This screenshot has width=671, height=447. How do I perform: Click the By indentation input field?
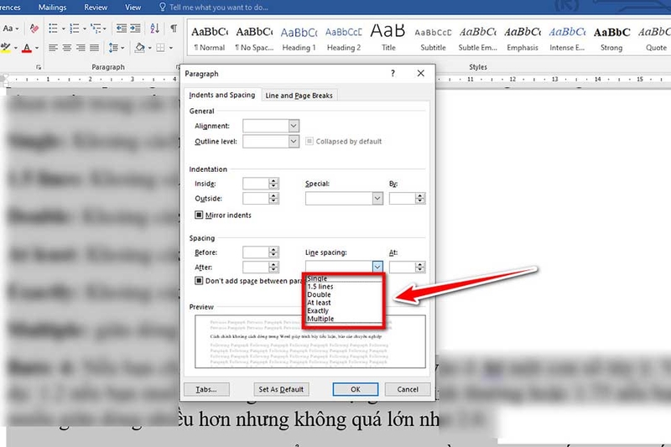pos(402,199)
